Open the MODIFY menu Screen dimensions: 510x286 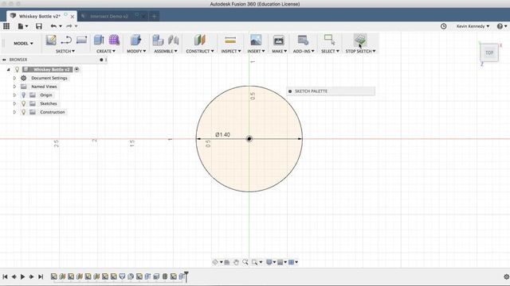pos(136,51)
